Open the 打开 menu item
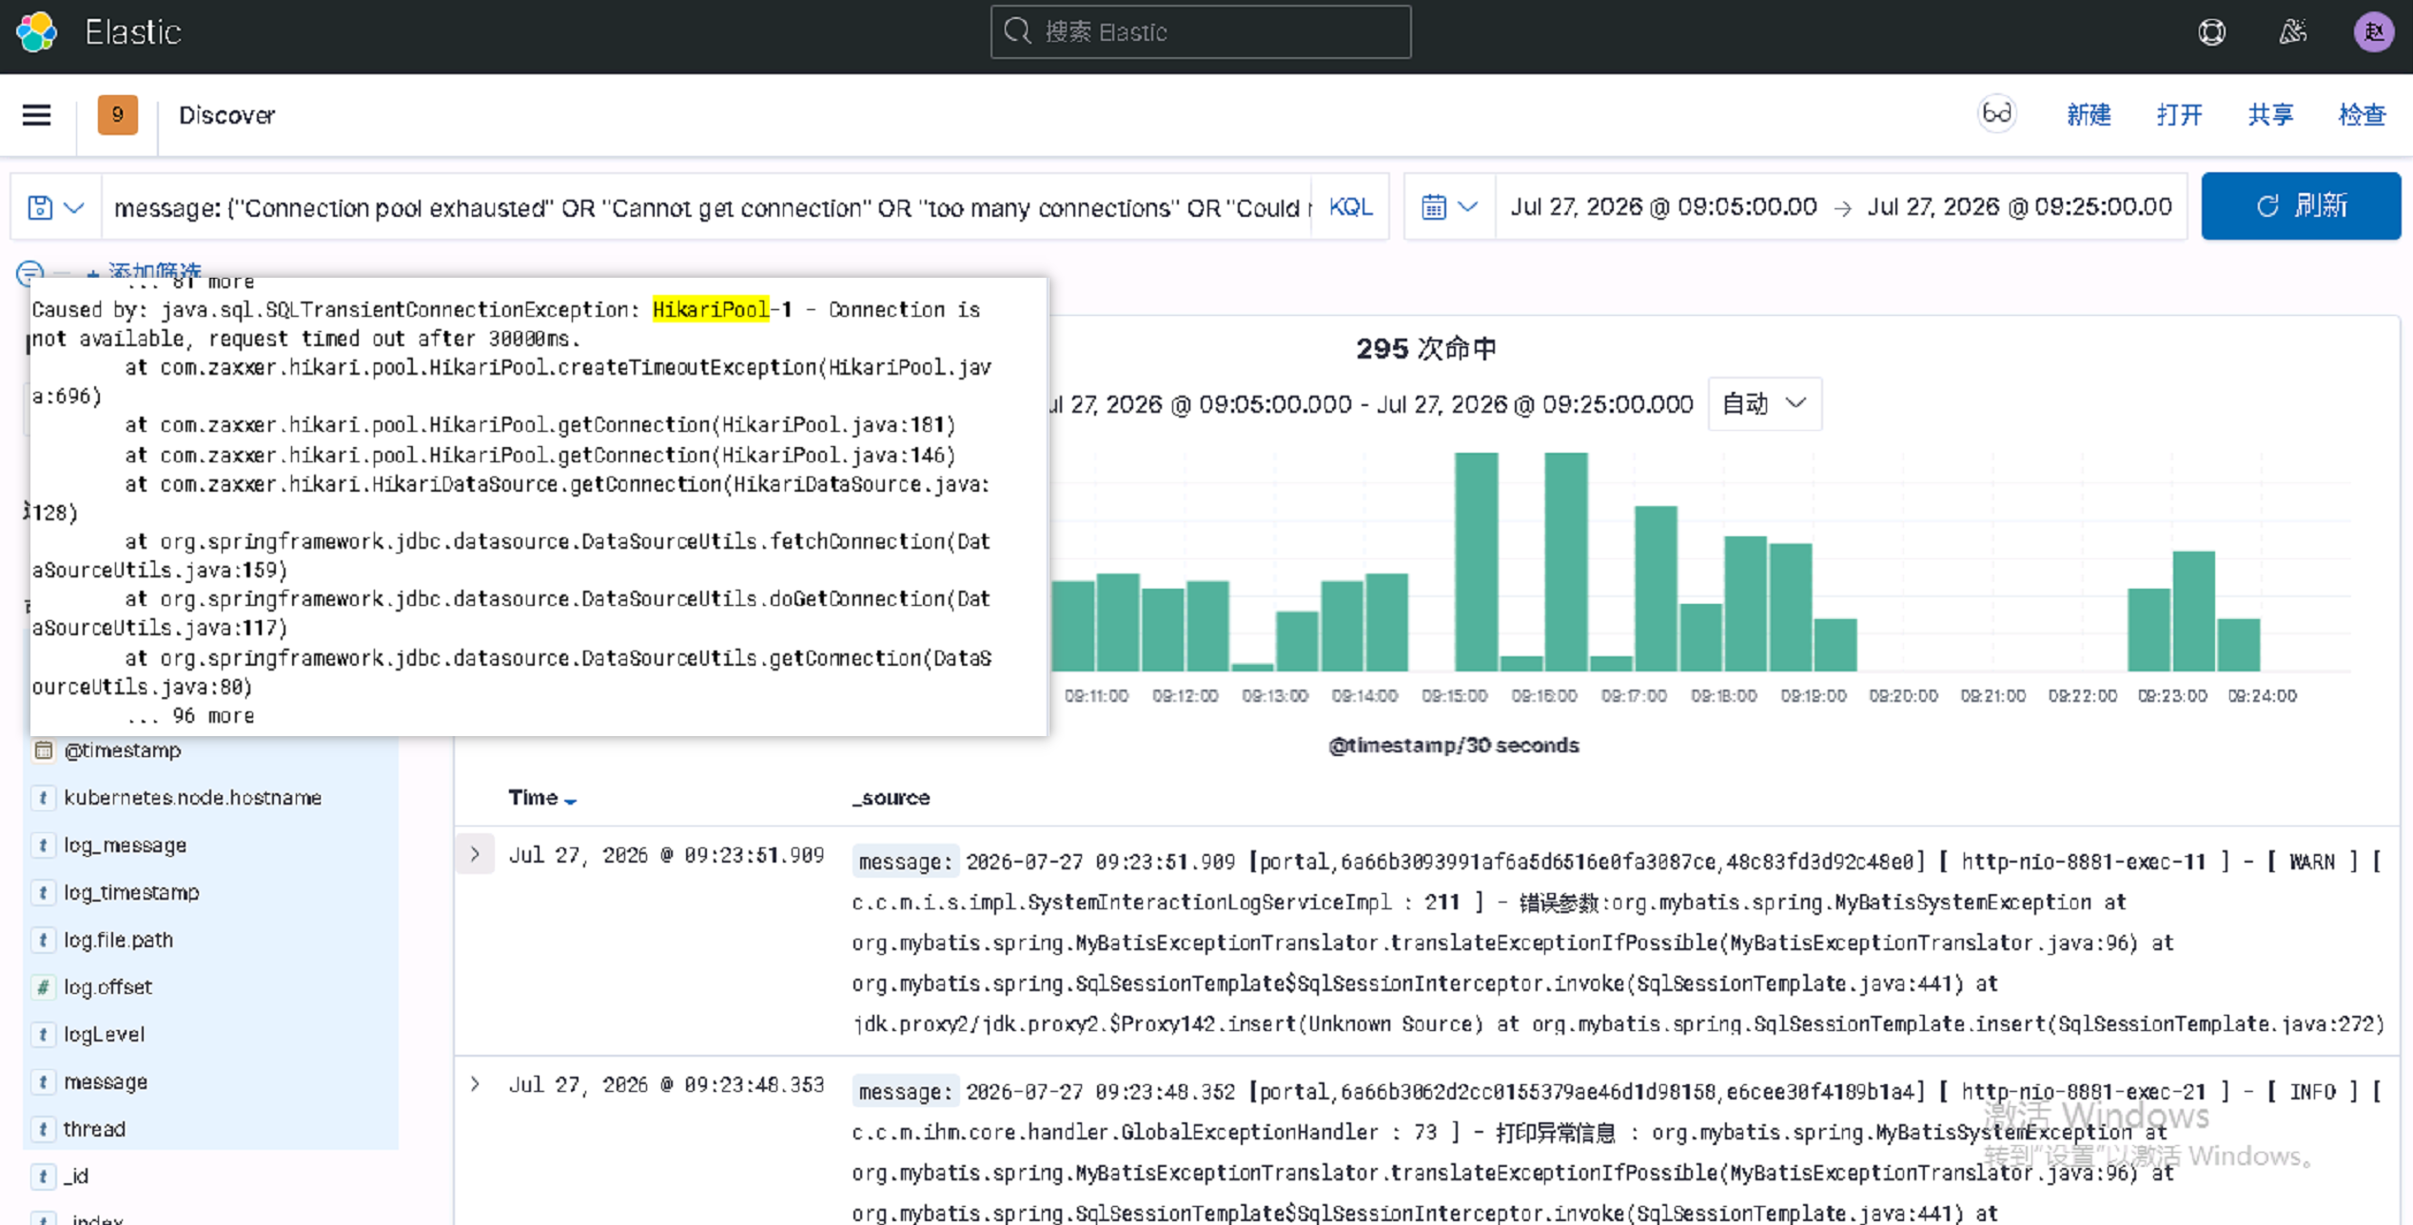This screenshot has height=1225, width=2413. pos(2179,115)
